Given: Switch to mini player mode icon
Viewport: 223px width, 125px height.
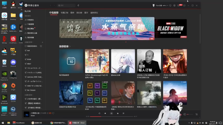Looking at the screenshot, I should [x=184, y=6].
